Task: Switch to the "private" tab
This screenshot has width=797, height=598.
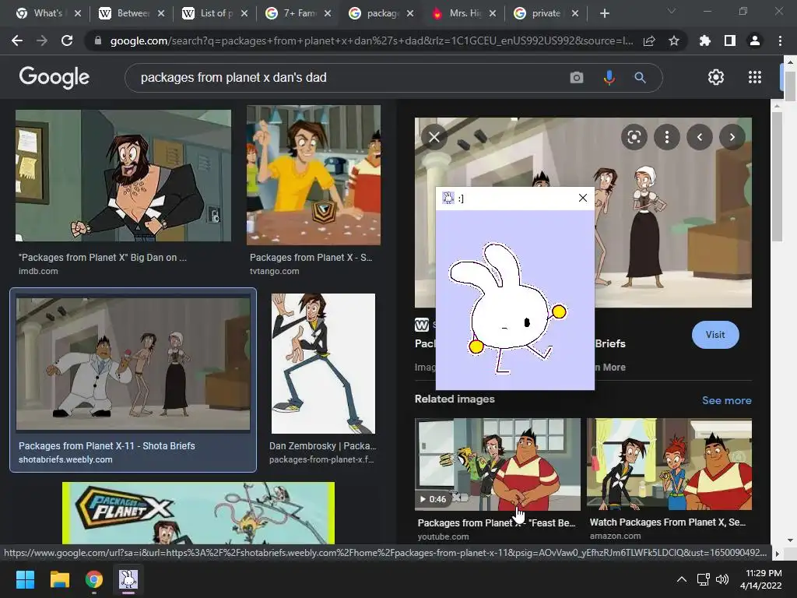Action: point(546,13)
